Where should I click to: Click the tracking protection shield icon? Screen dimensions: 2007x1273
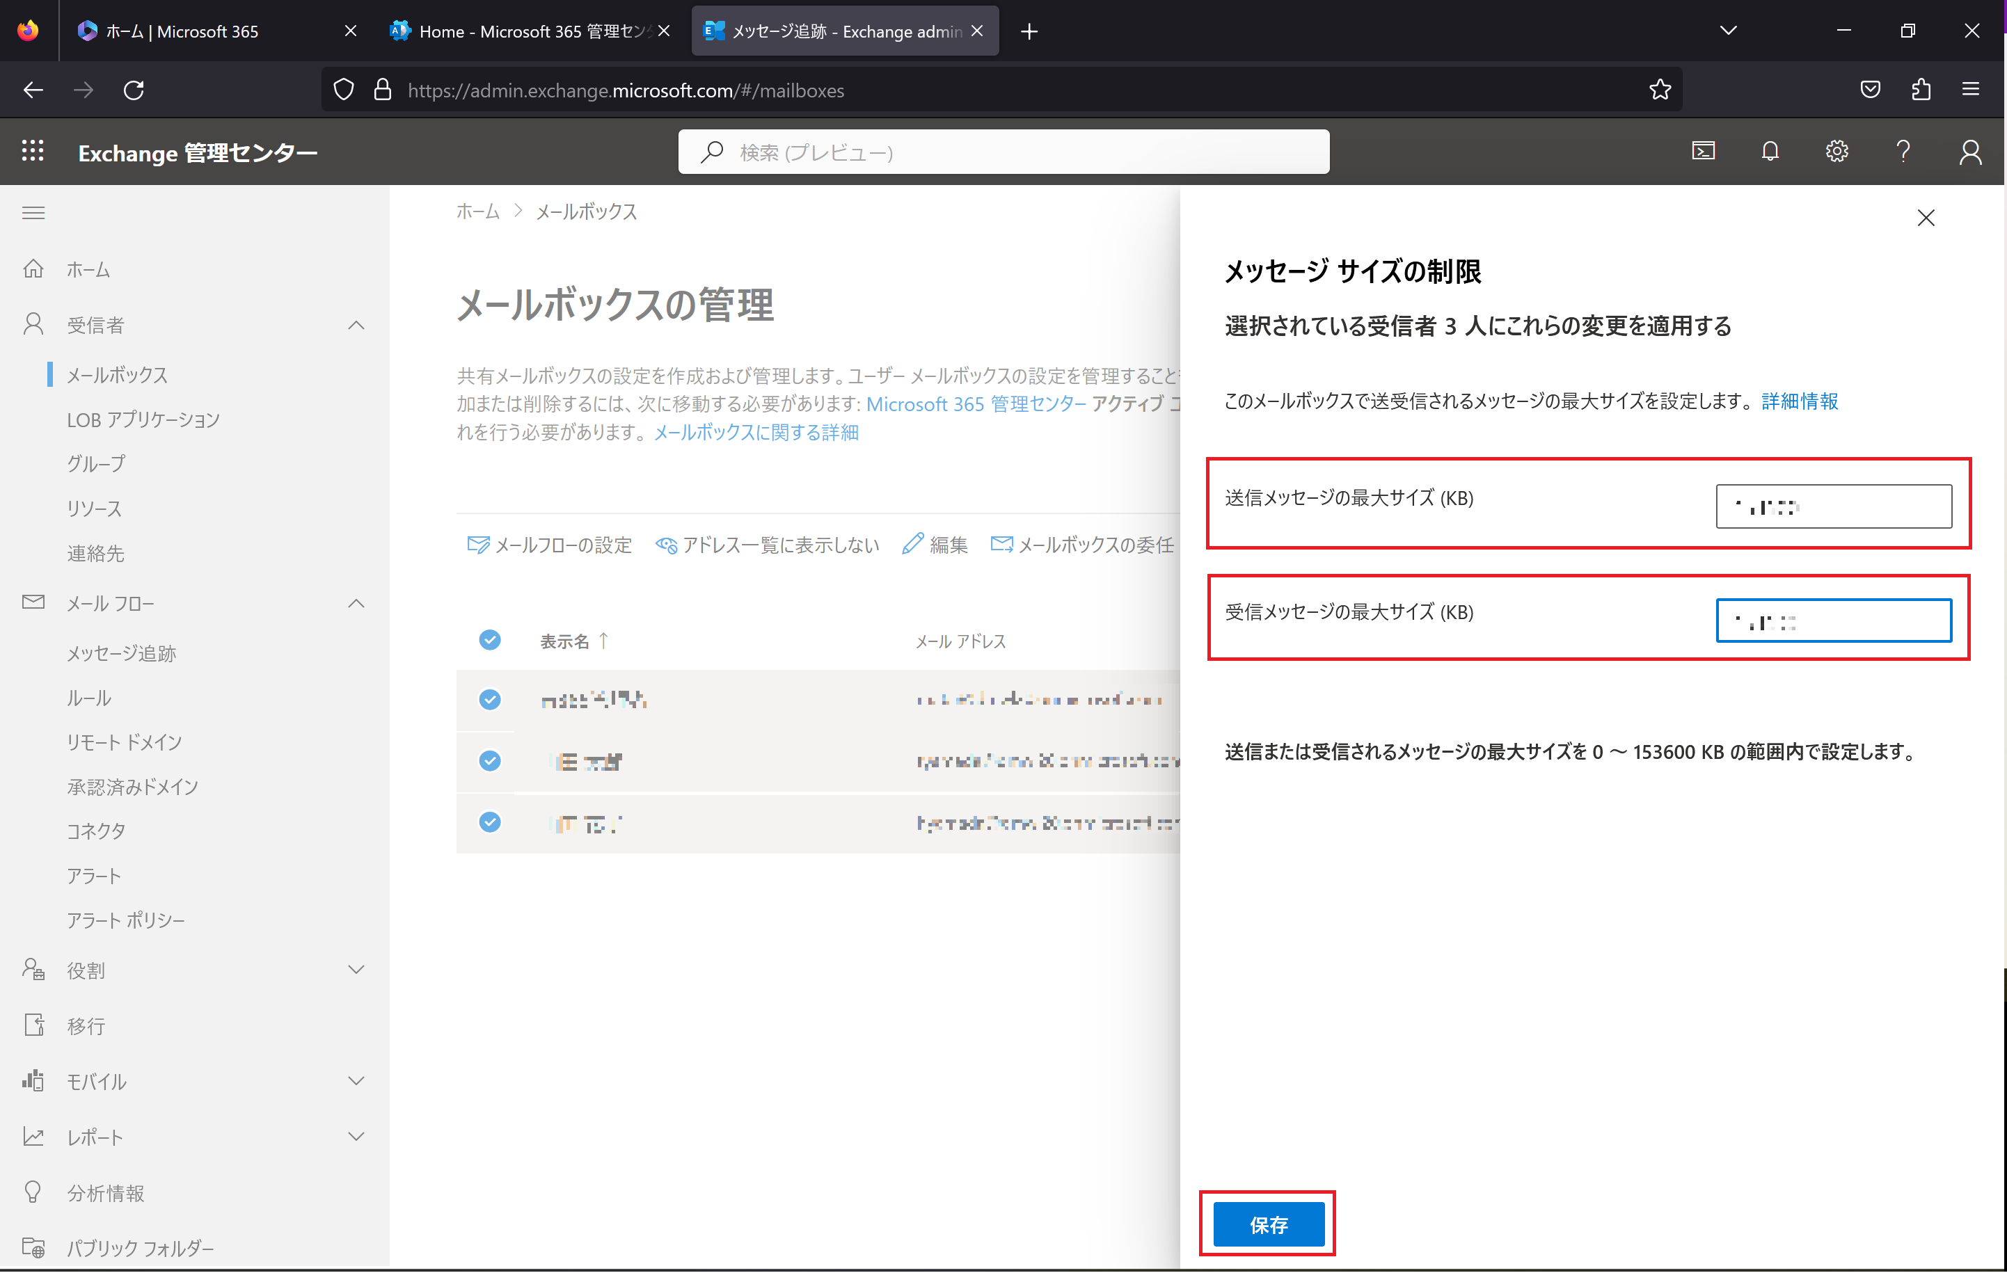pyautogui.click(x=343, y=90)
